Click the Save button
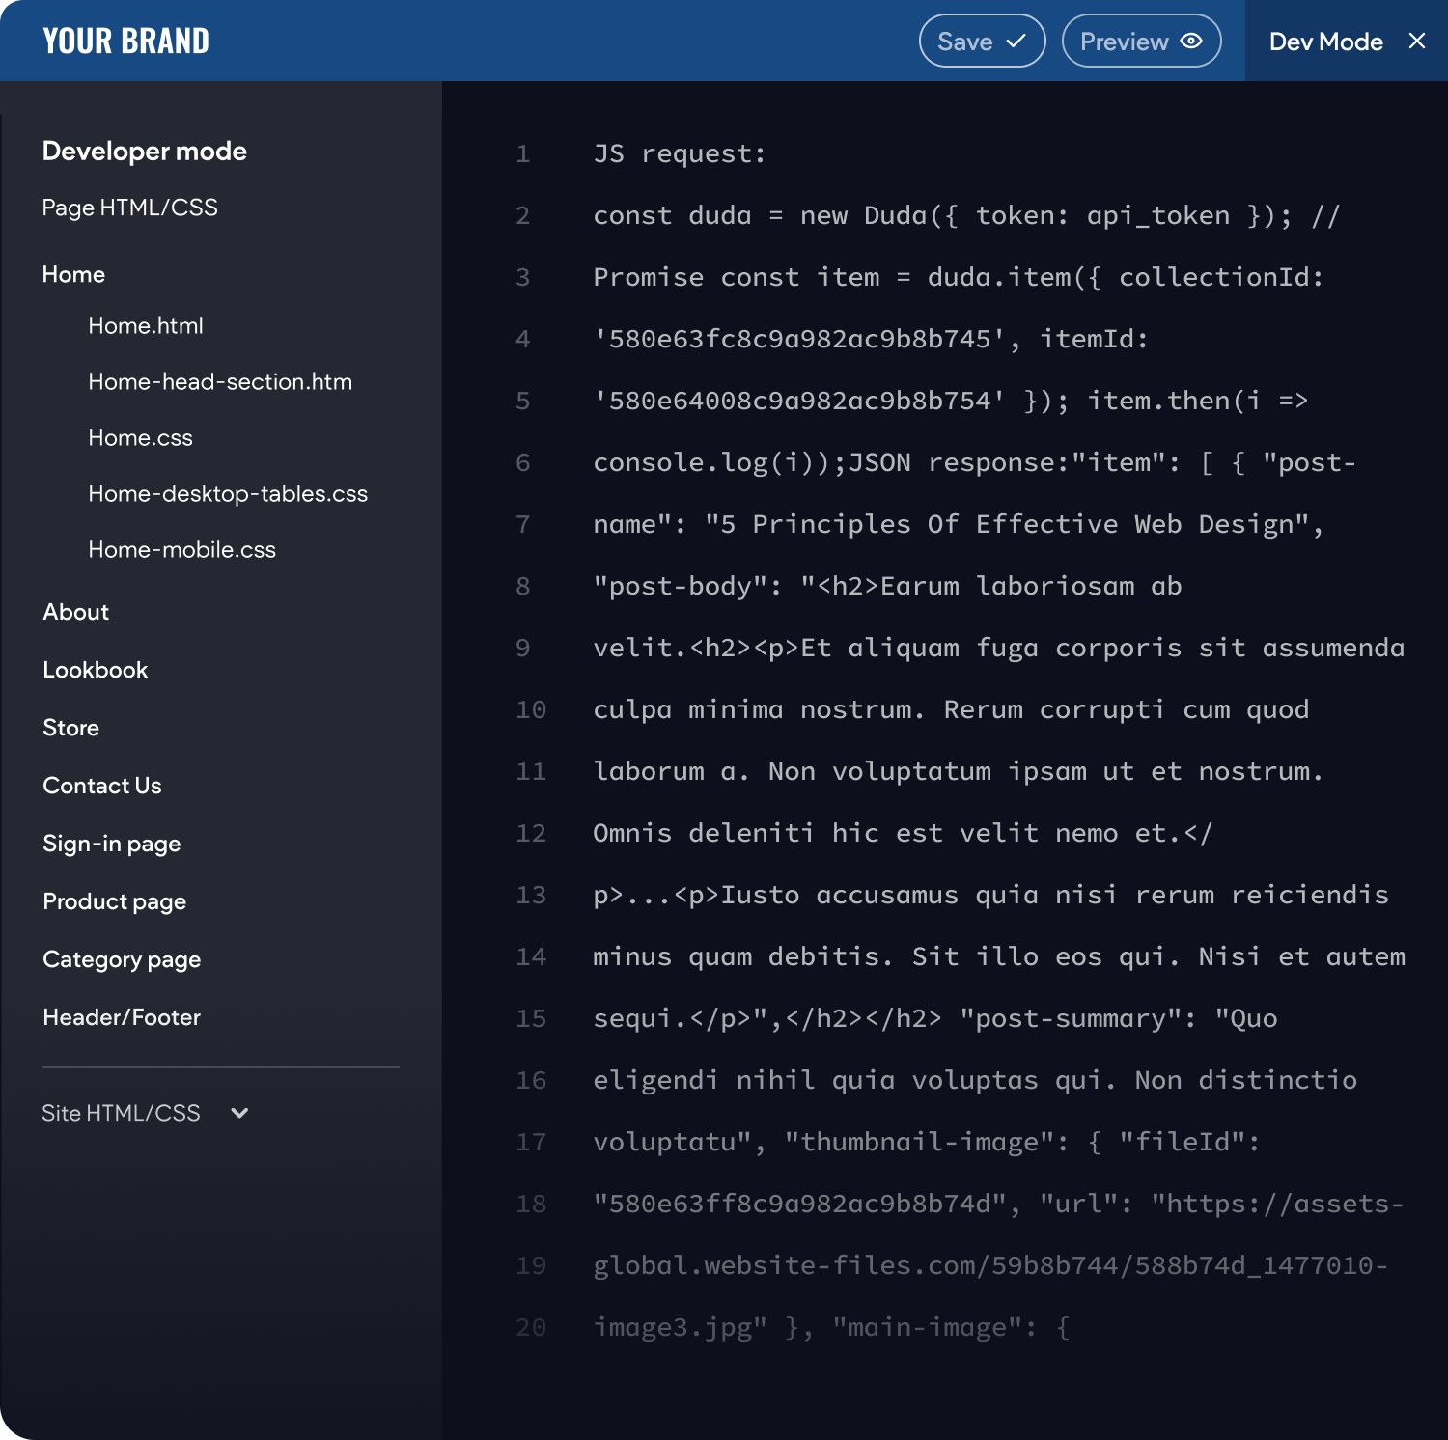The height and width of the screenshot is (1440, 1448). [x=982, y=41]
